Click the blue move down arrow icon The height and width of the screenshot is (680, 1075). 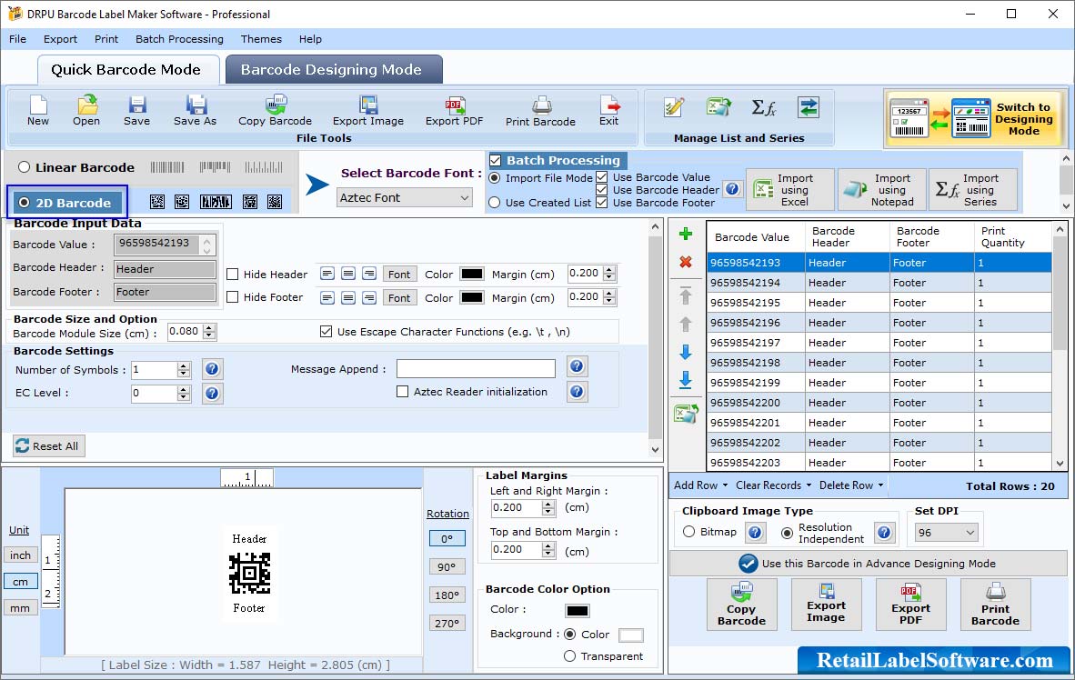(685, 353)
